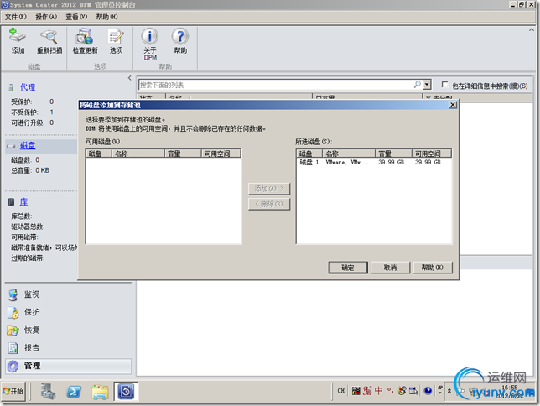Viewport: 540px width, 406px height.
Task: Collapse the ribbon with the top-right arrow
Action: pos(531,30)
